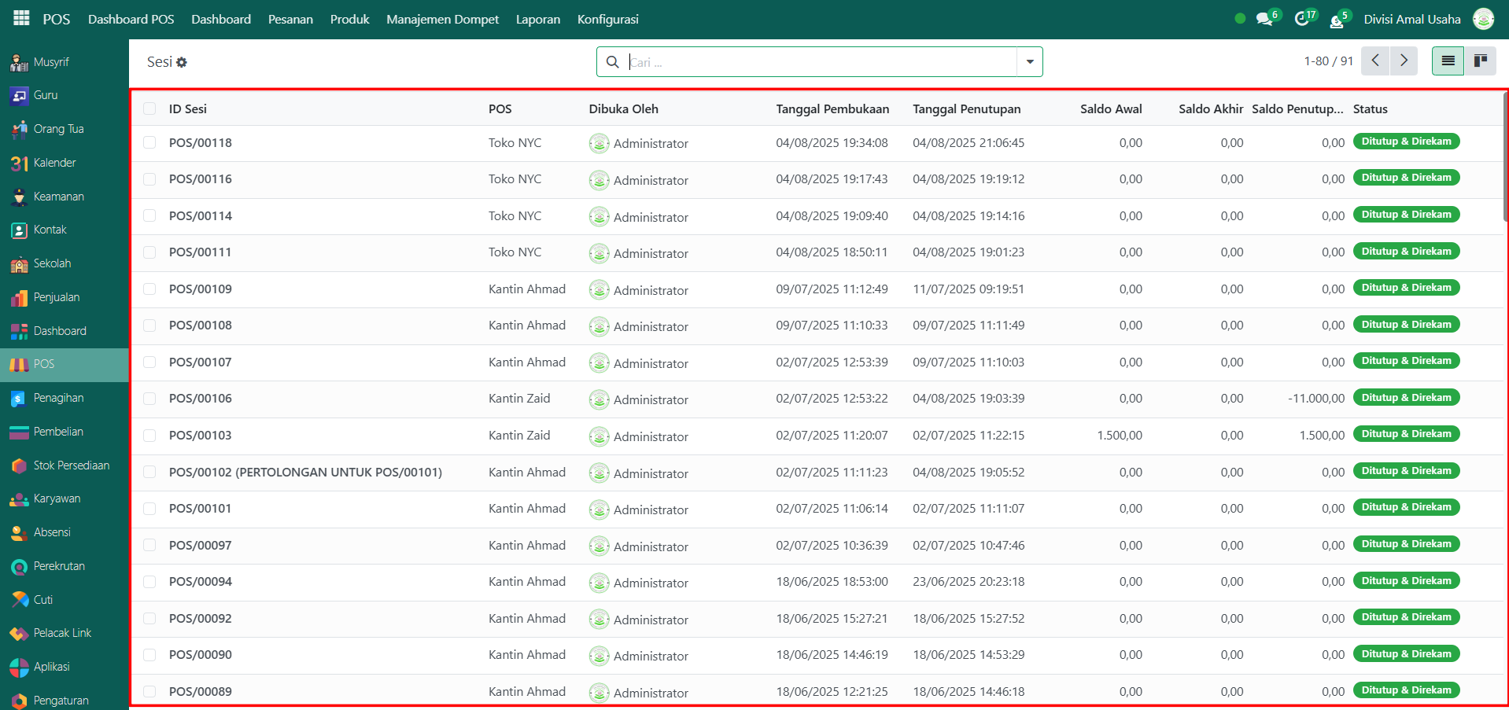Open the conversations chat icon
The image size is (1509, 710).
(1264, 19)
